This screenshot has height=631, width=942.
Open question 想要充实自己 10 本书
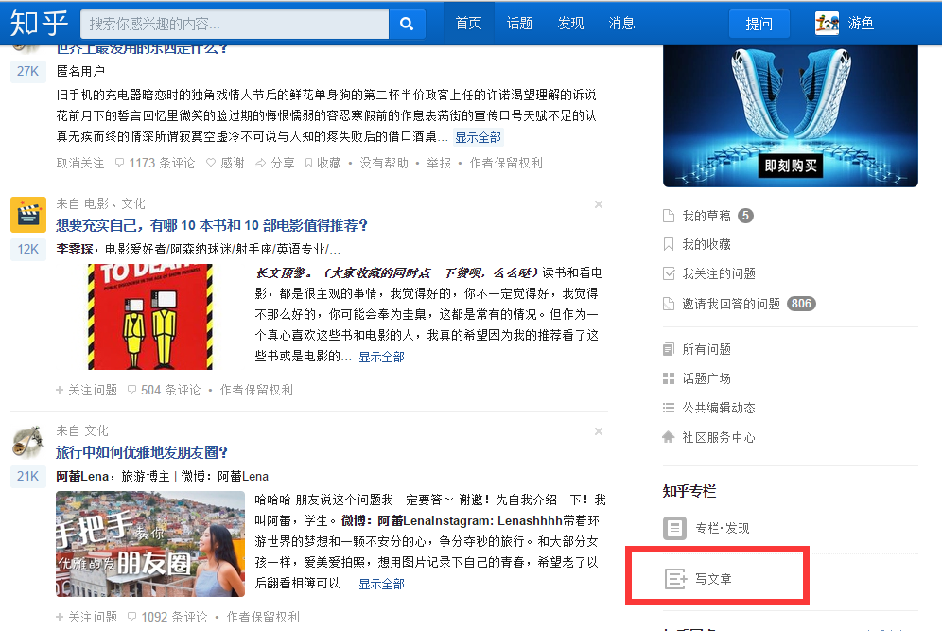[x=212, y=225]
